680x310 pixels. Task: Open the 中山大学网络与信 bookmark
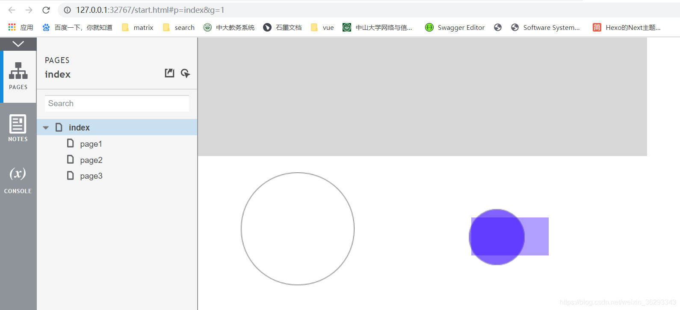378,27
